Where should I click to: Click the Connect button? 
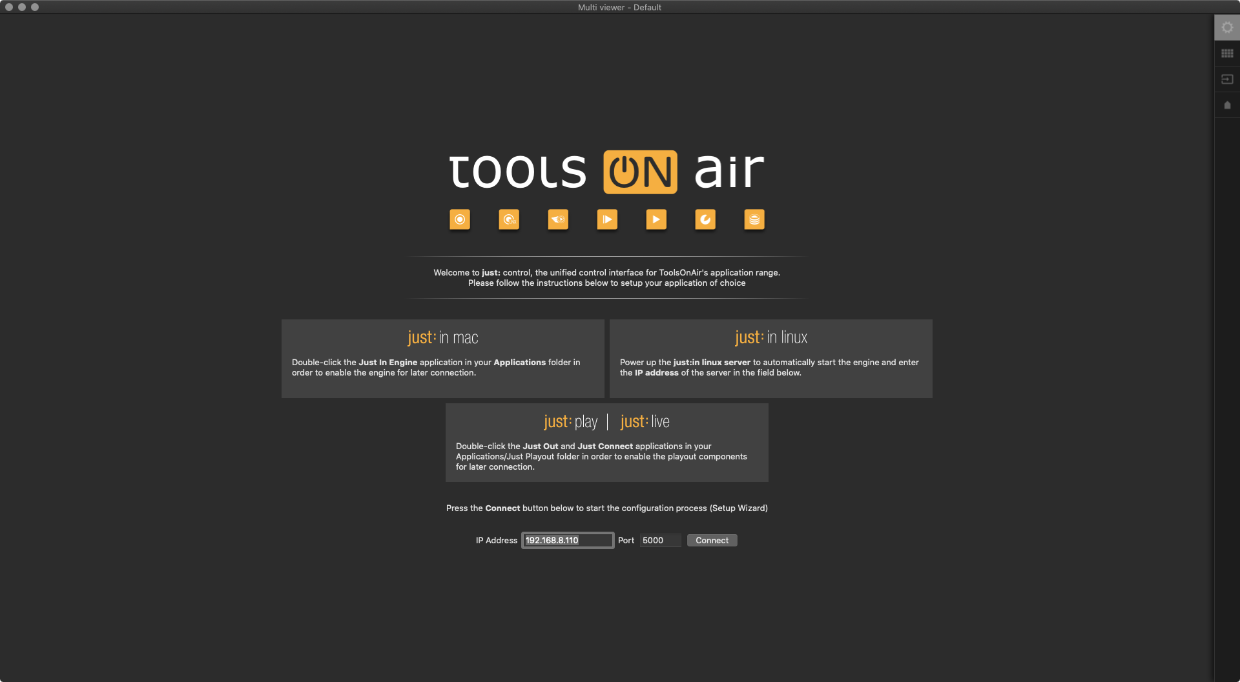click(x=712, y=541)
